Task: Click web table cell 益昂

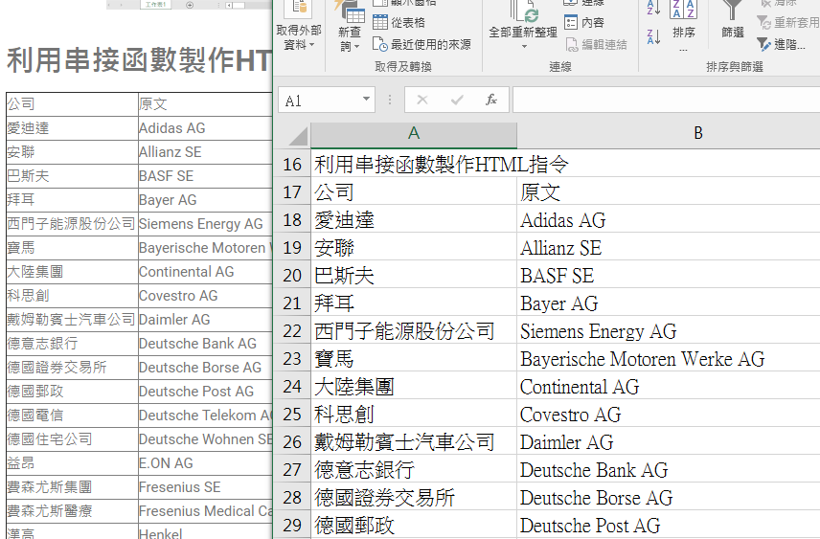Action: (x=72, y=463)
